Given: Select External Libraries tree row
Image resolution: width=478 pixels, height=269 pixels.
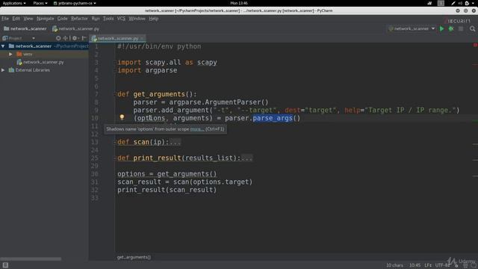Looking at the screenshot, I should pos(44,69).
